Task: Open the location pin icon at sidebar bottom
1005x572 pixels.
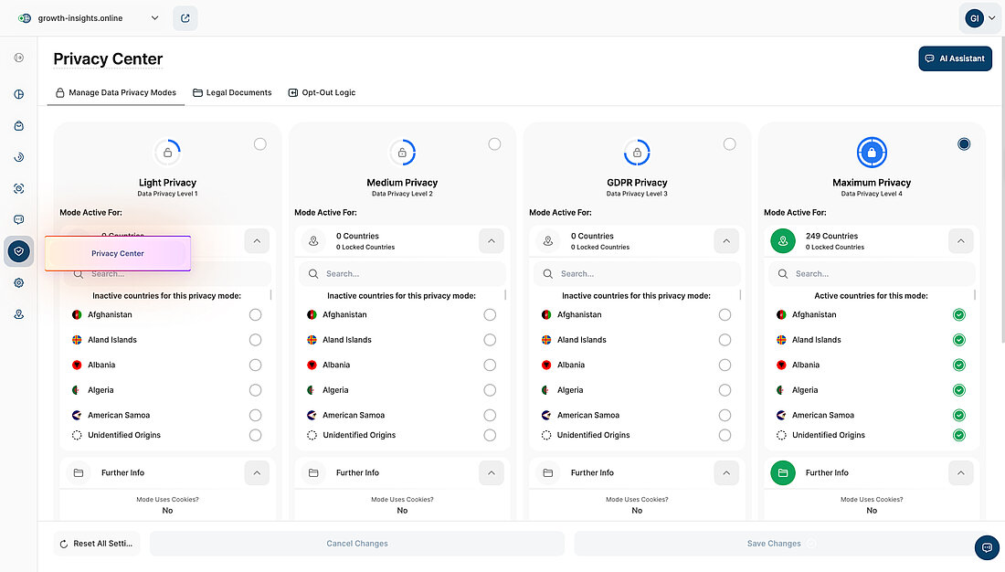Action: coord(18,313)
